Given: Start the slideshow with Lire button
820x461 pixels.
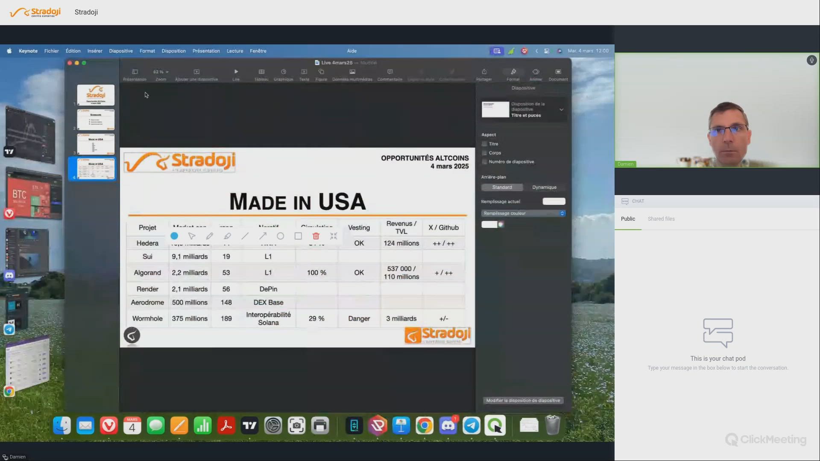Looking at the screenshot, I should coord(236,75).
